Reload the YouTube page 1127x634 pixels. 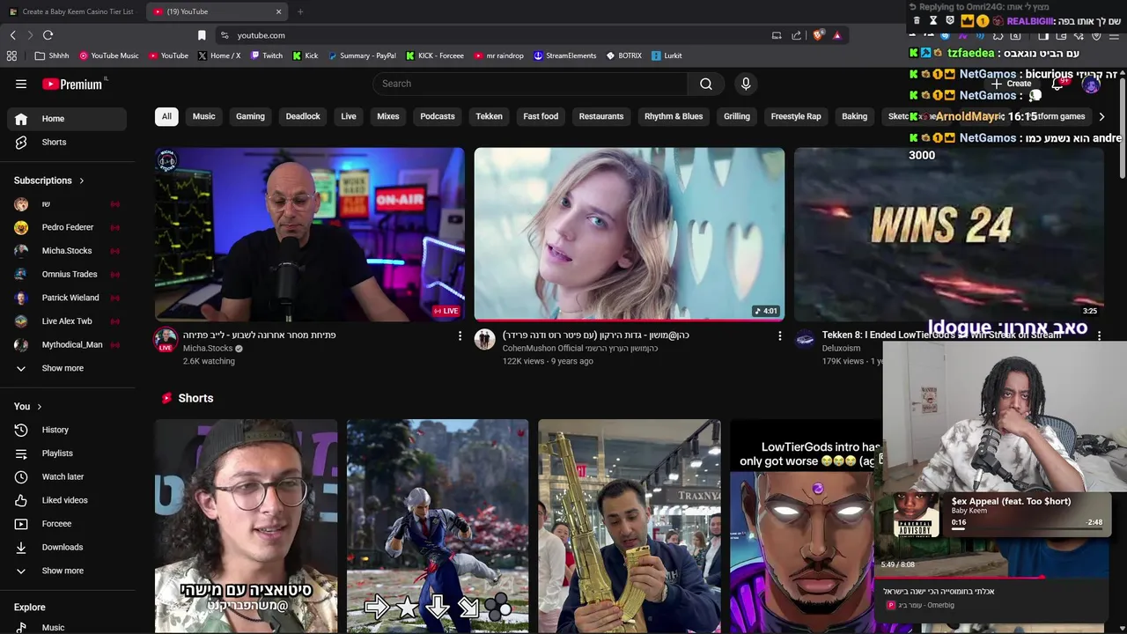click(x=48, y=35)
